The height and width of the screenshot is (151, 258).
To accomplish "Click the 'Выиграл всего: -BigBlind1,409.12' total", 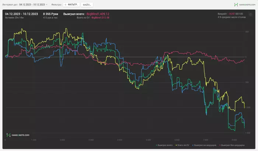I will click(86, 14).
